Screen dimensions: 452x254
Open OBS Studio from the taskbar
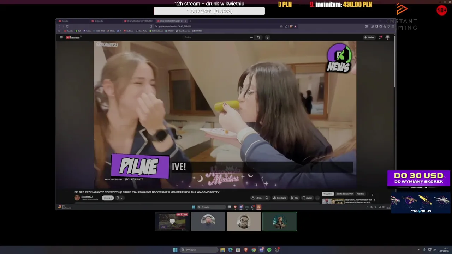pos(277,250)
